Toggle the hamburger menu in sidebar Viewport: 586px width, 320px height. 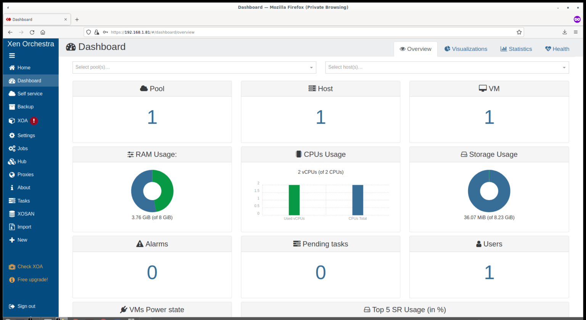[12, 56]
